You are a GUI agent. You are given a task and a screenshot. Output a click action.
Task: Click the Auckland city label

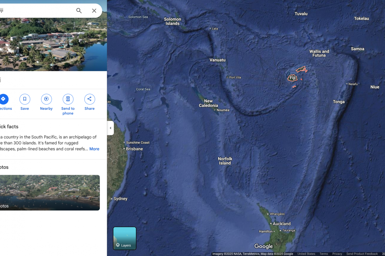pyautogui.click(x=281, y=224)
